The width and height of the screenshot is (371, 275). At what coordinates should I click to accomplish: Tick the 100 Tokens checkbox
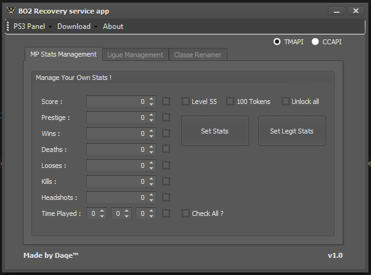[230, 102]
